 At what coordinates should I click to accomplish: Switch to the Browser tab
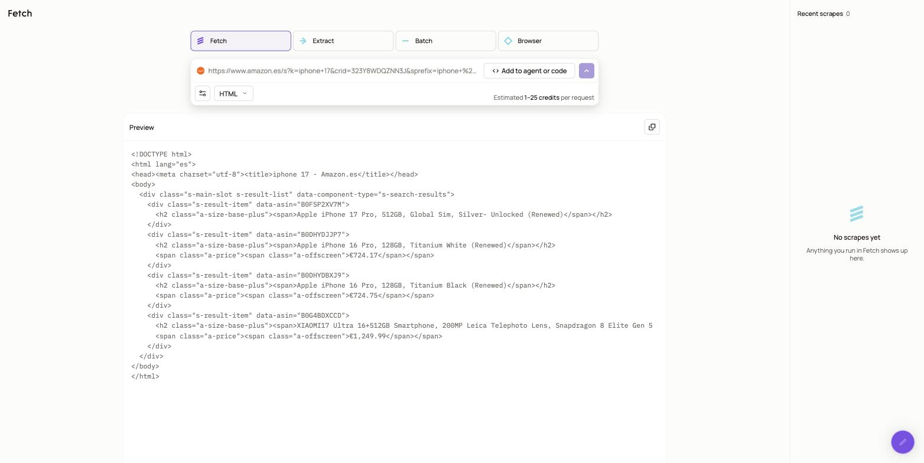pos(548,41)
